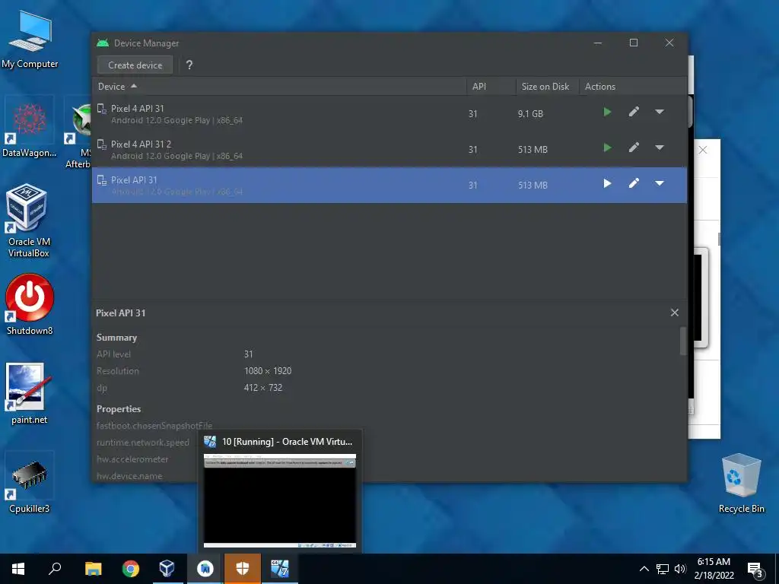Open File Explorer from the taskbar
This screenshot has width=779, height=584.
(x=93, y=569)
